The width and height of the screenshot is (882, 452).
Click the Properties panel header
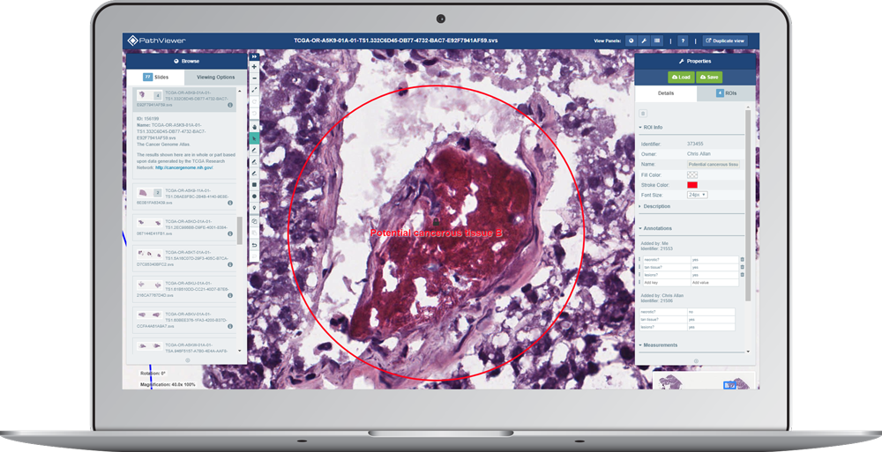695,61
